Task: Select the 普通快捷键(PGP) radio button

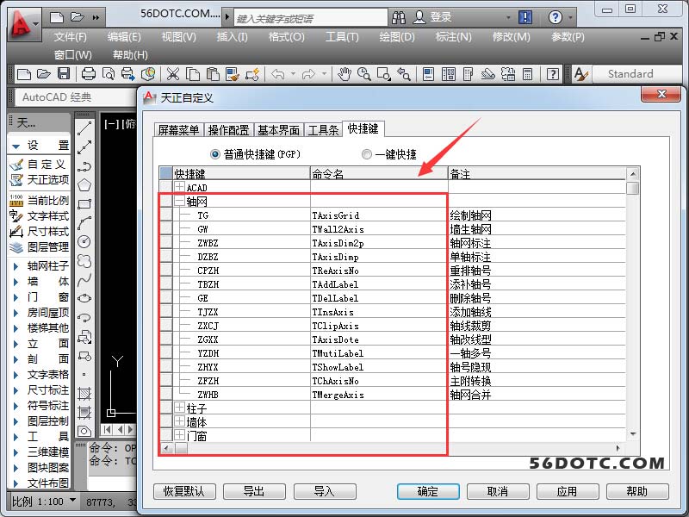Action: pos(215,154)
